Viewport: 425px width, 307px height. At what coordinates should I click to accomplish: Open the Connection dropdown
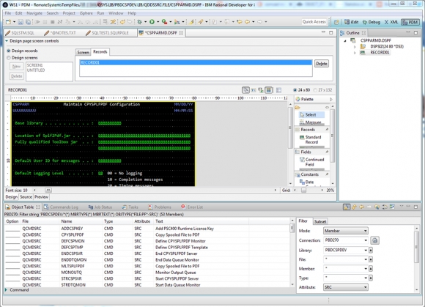click(x=366, y=240)
